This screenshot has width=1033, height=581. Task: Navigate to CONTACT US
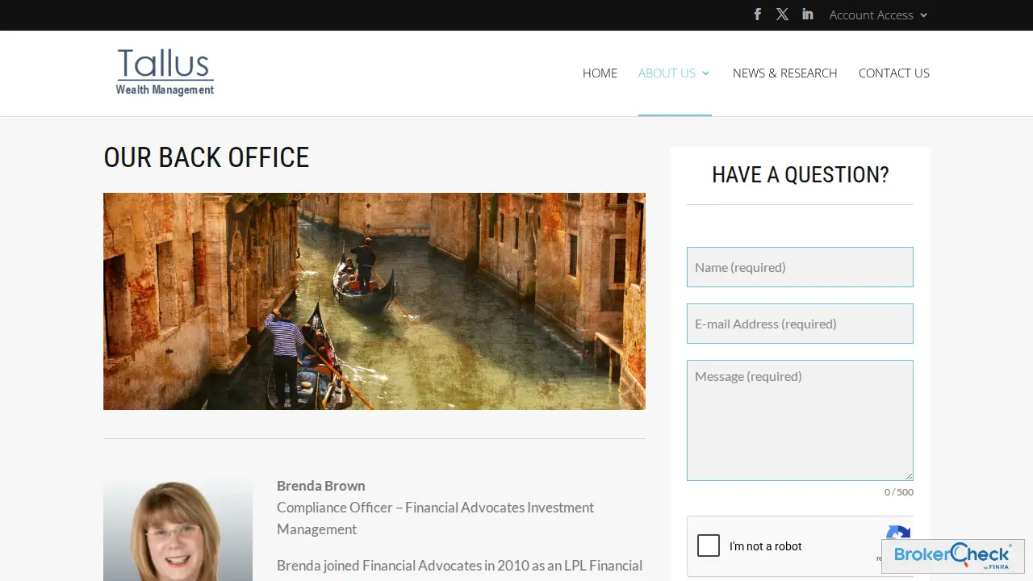(894, 73)
